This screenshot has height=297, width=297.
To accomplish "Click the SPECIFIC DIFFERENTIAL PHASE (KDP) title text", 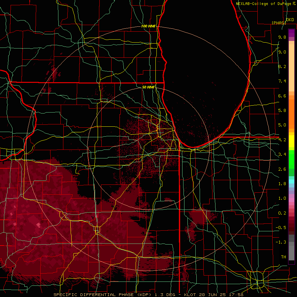I will point(103,295).
